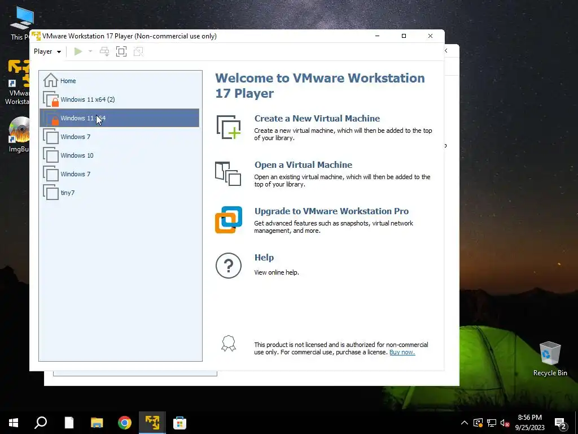The image size is (578, 434).
Task: Open the Player dropdown menu
Action: (47, 51)
